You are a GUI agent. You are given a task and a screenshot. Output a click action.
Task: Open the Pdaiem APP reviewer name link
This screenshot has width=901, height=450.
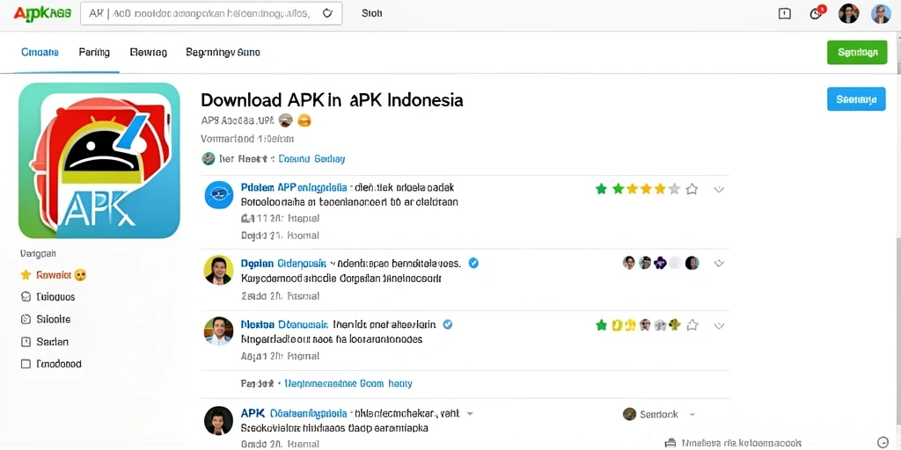[294, 188]
